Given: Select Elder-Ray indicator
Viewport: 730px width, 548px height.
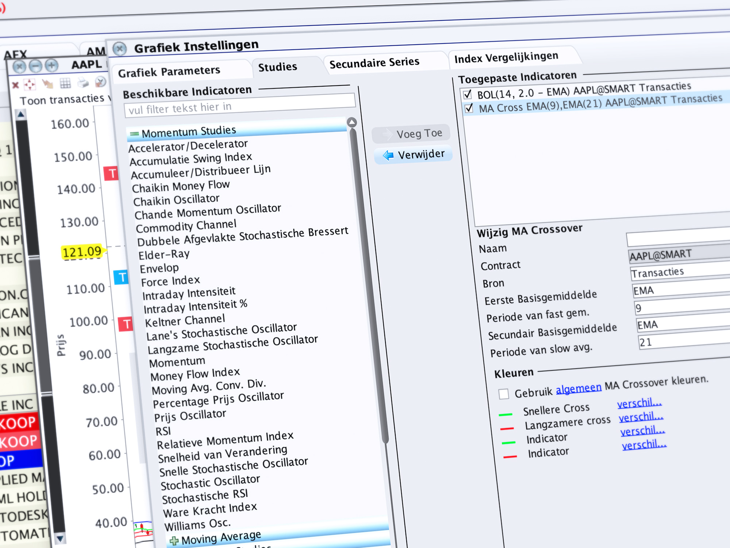Looking at the screenshot, I should point(164,254).
